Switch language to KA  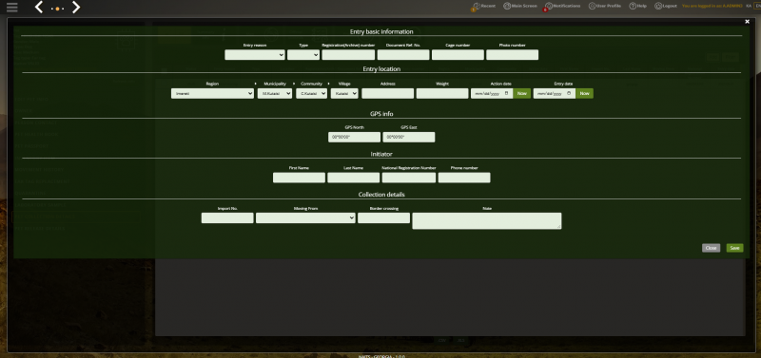[x=749, y=6]
